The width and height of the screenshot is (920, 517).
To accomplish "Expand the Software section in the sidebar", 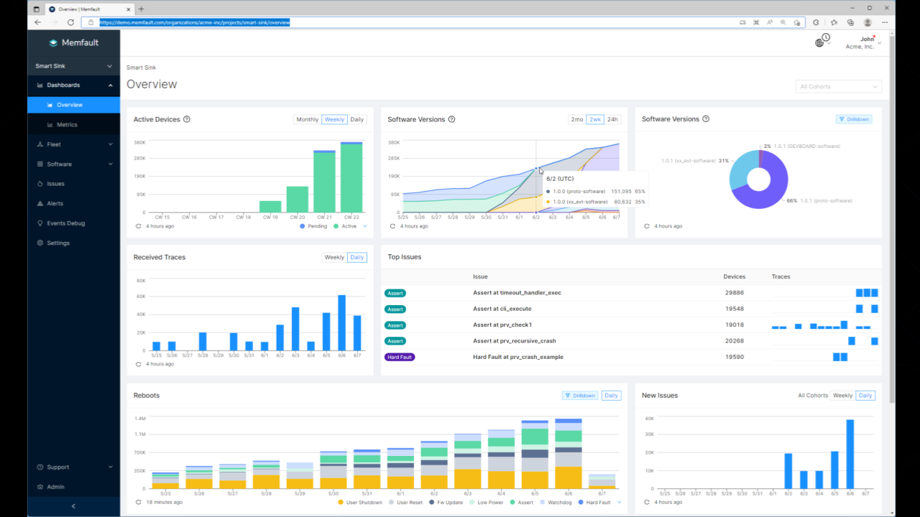I will (x=57, y=164).
